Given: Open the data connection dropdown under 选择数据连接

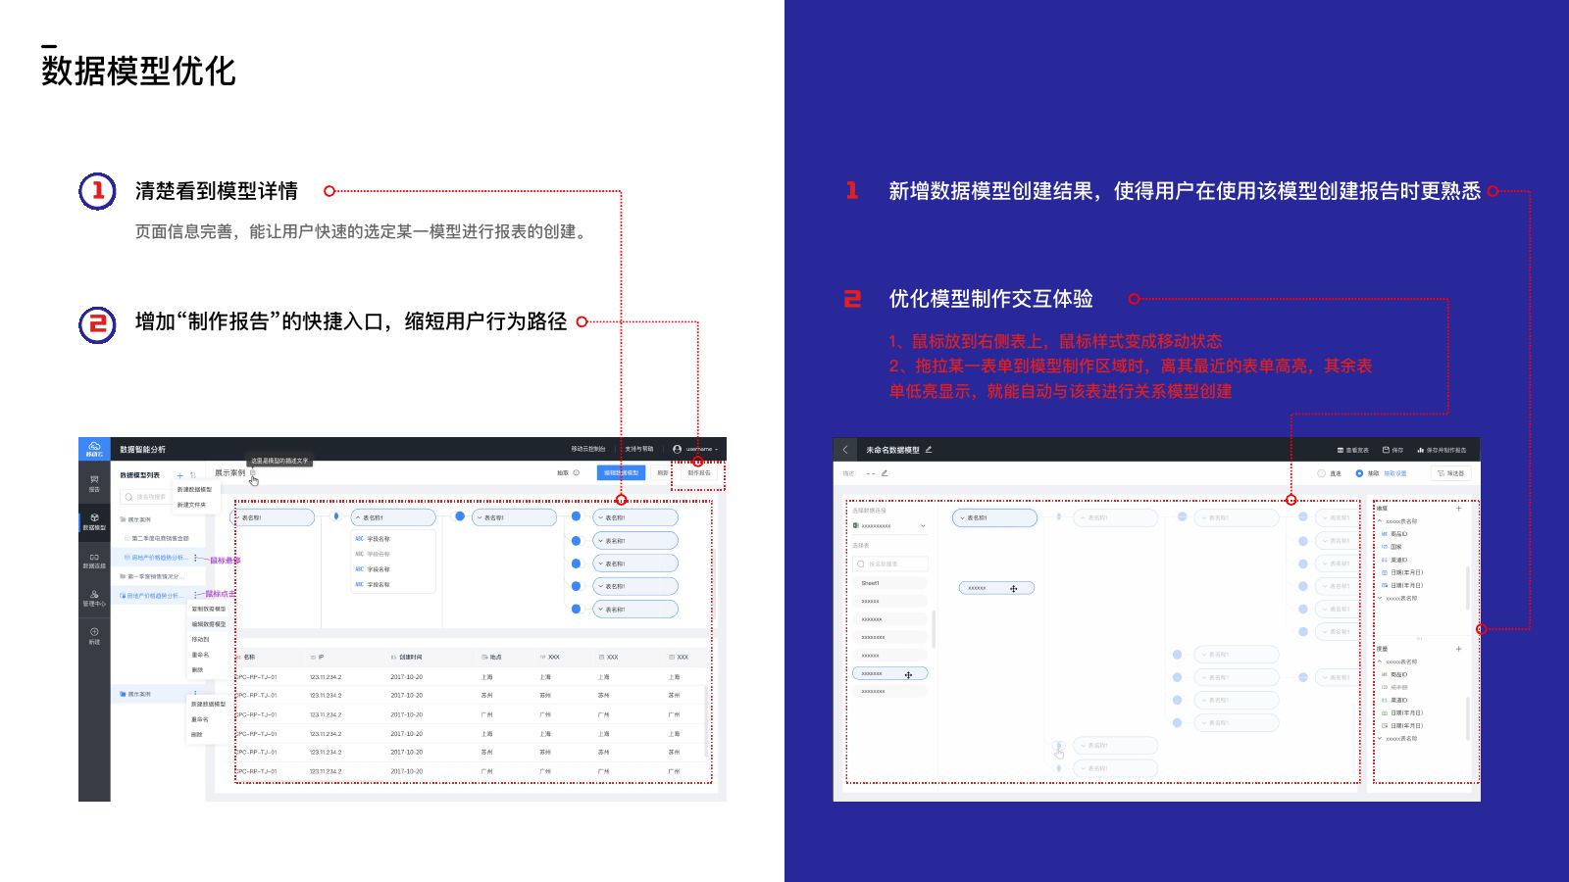Looking at the screenshot, I should [889, 526].
